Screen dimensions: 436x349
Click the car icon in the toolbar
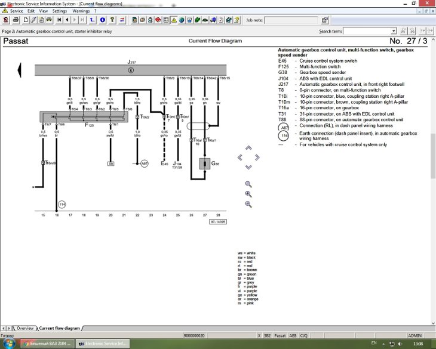49,20
